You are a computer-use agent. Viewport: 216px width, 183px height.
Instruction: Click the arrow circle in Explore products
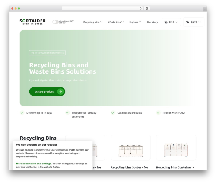point(60,92)
